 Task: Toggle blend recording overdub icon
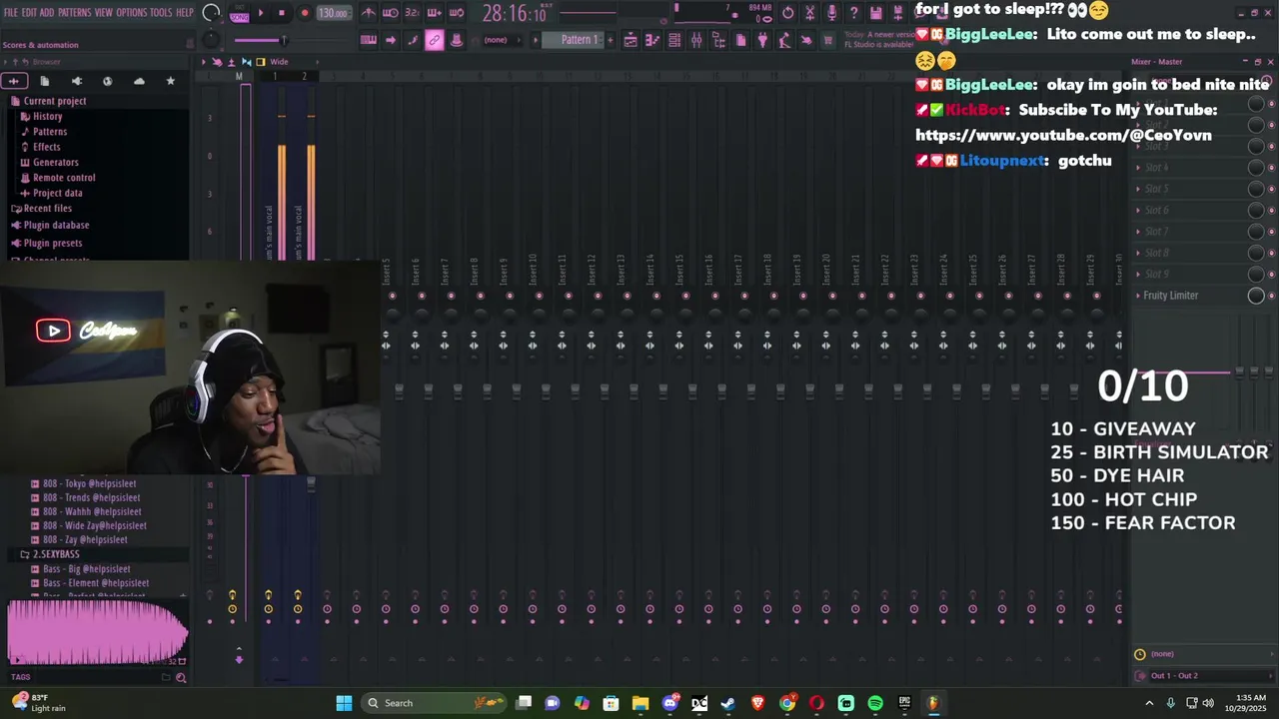tap(434, 13)
